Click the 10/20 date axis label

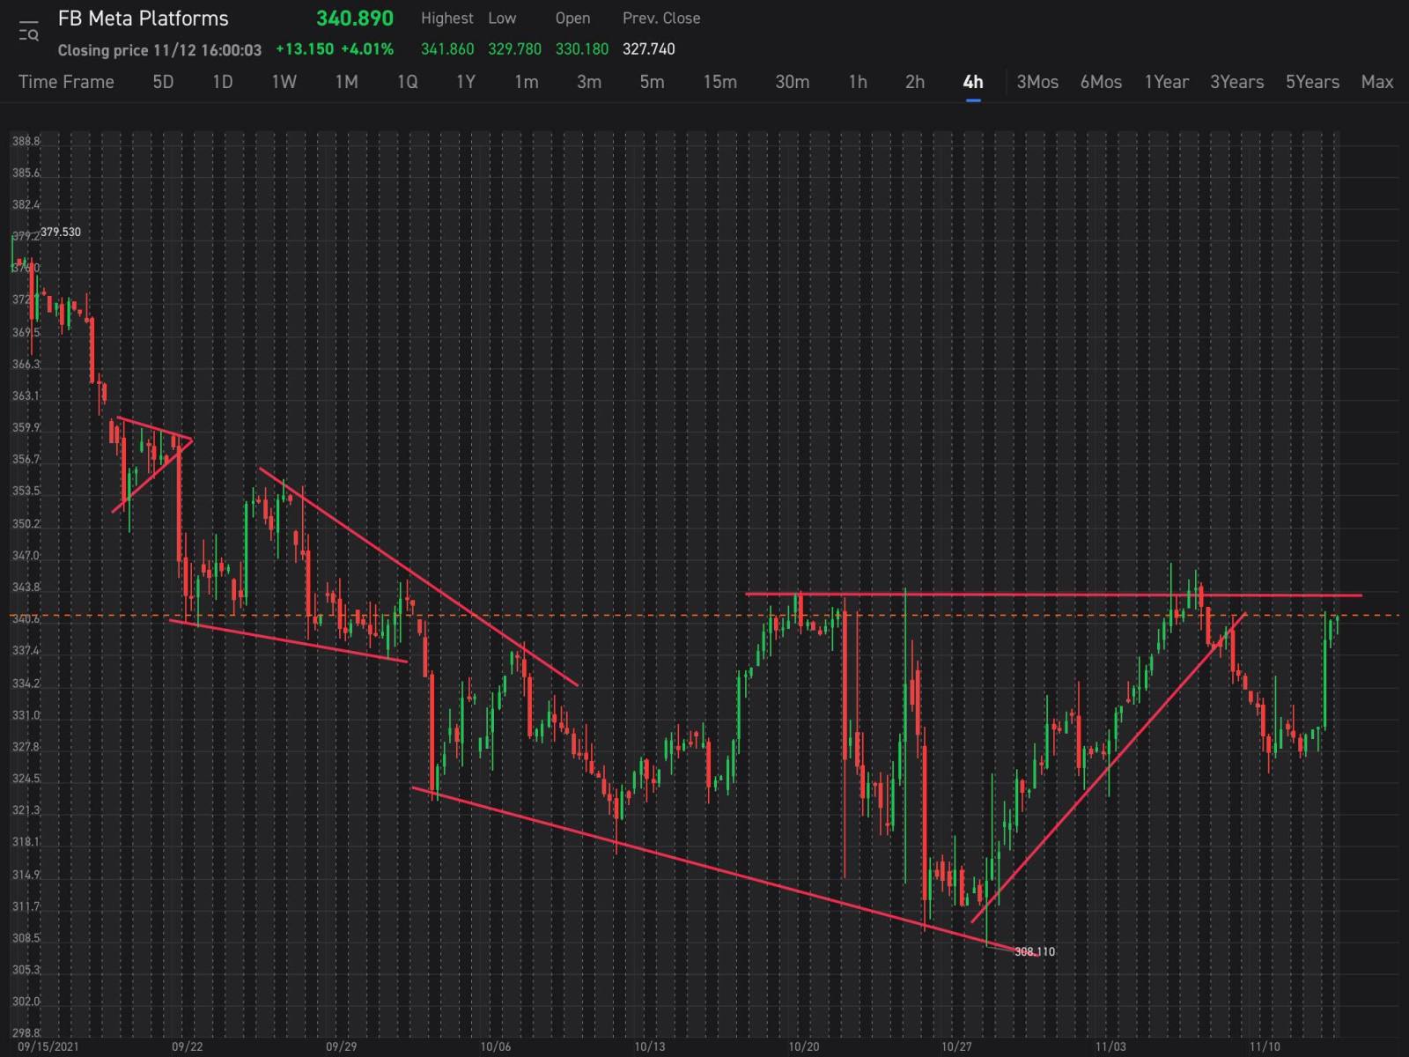tap(804, 1046)
